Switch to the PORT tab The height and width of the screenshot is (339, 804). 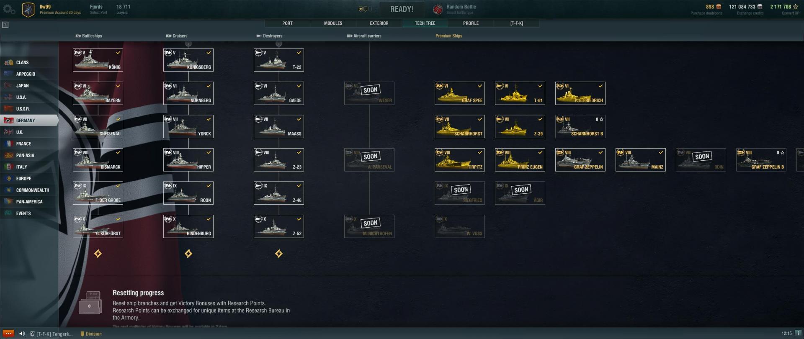pos(287,23)
